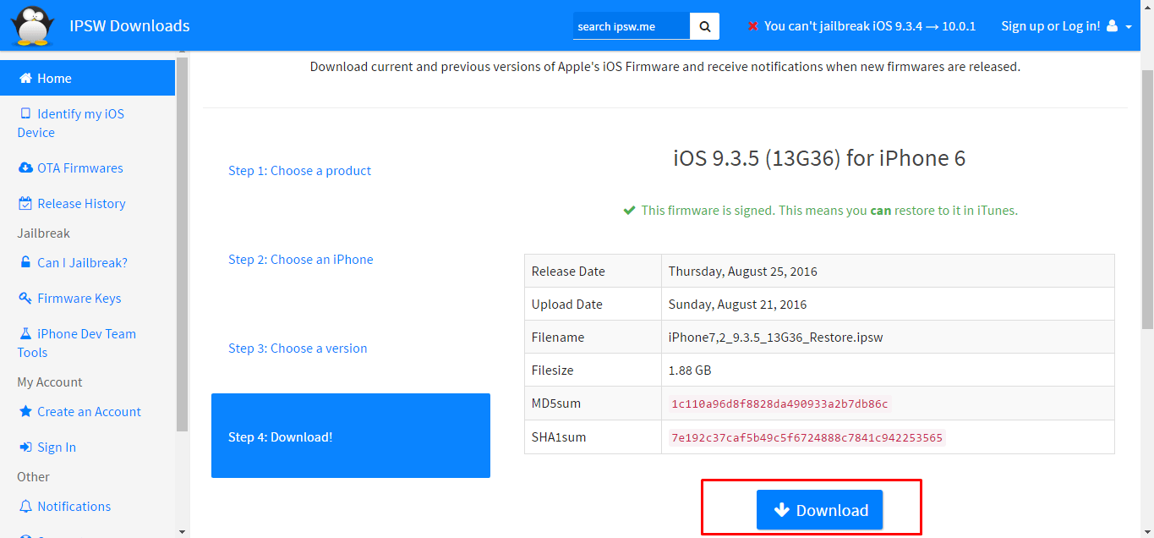Click the Create an Account star icon
This screenshot has height=538, width=1154.
(25, 411)
